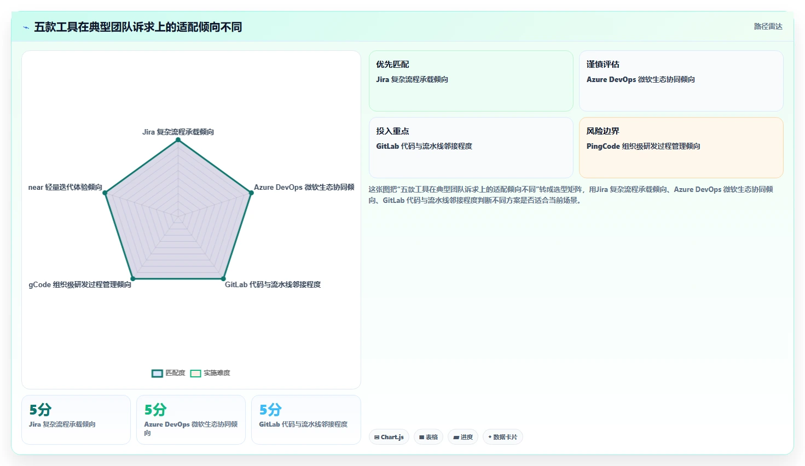Image resolution: width=805 pixels, height=466 pixels.
Task: Select the Jira radar data point
Action: pyautogui.click(x=178, y=140)
